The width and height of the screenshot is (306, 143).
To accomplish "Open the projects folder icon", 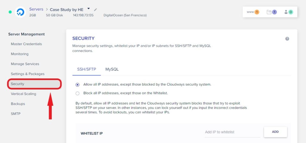I will tap(272, 12).
